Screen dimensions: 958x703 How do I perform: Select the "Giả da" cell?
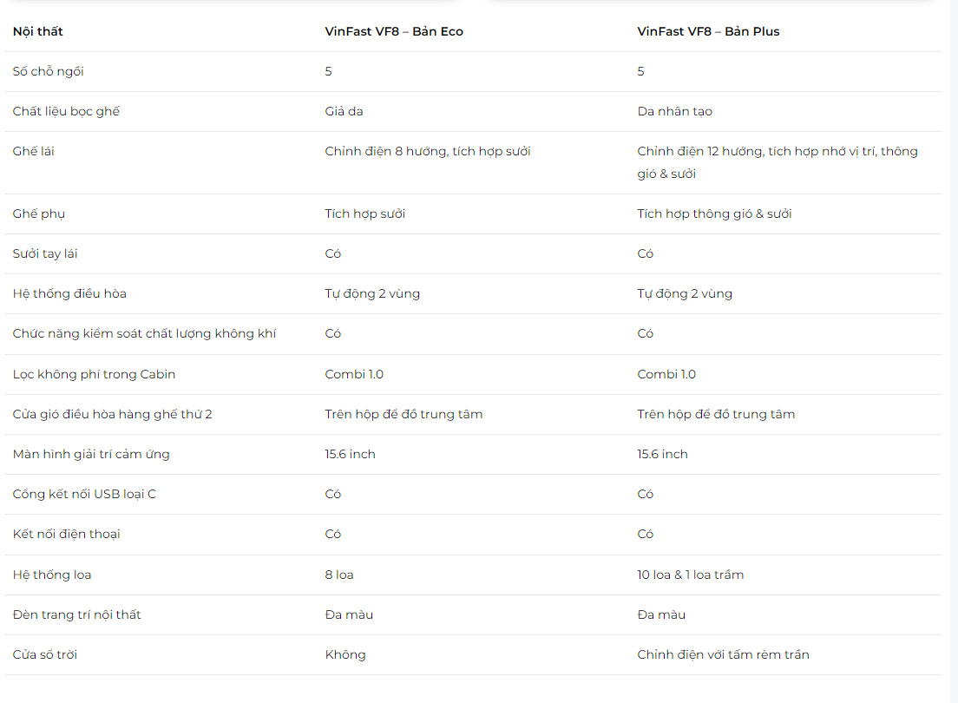(344, 111)
